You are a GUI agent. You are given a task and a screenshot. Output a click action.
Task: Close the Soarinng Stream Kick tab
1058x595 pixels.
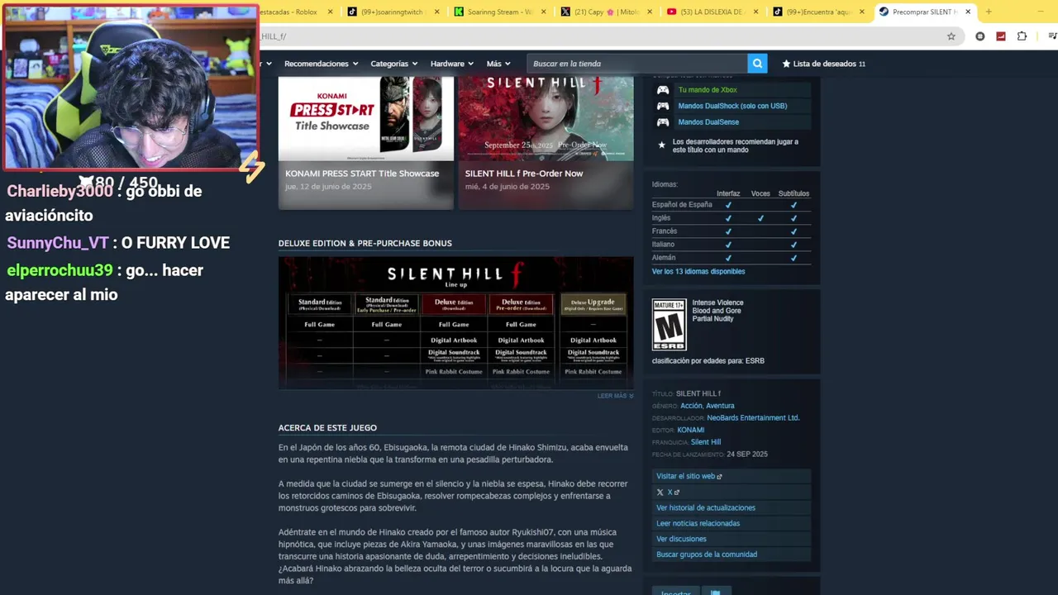[543, 12]
